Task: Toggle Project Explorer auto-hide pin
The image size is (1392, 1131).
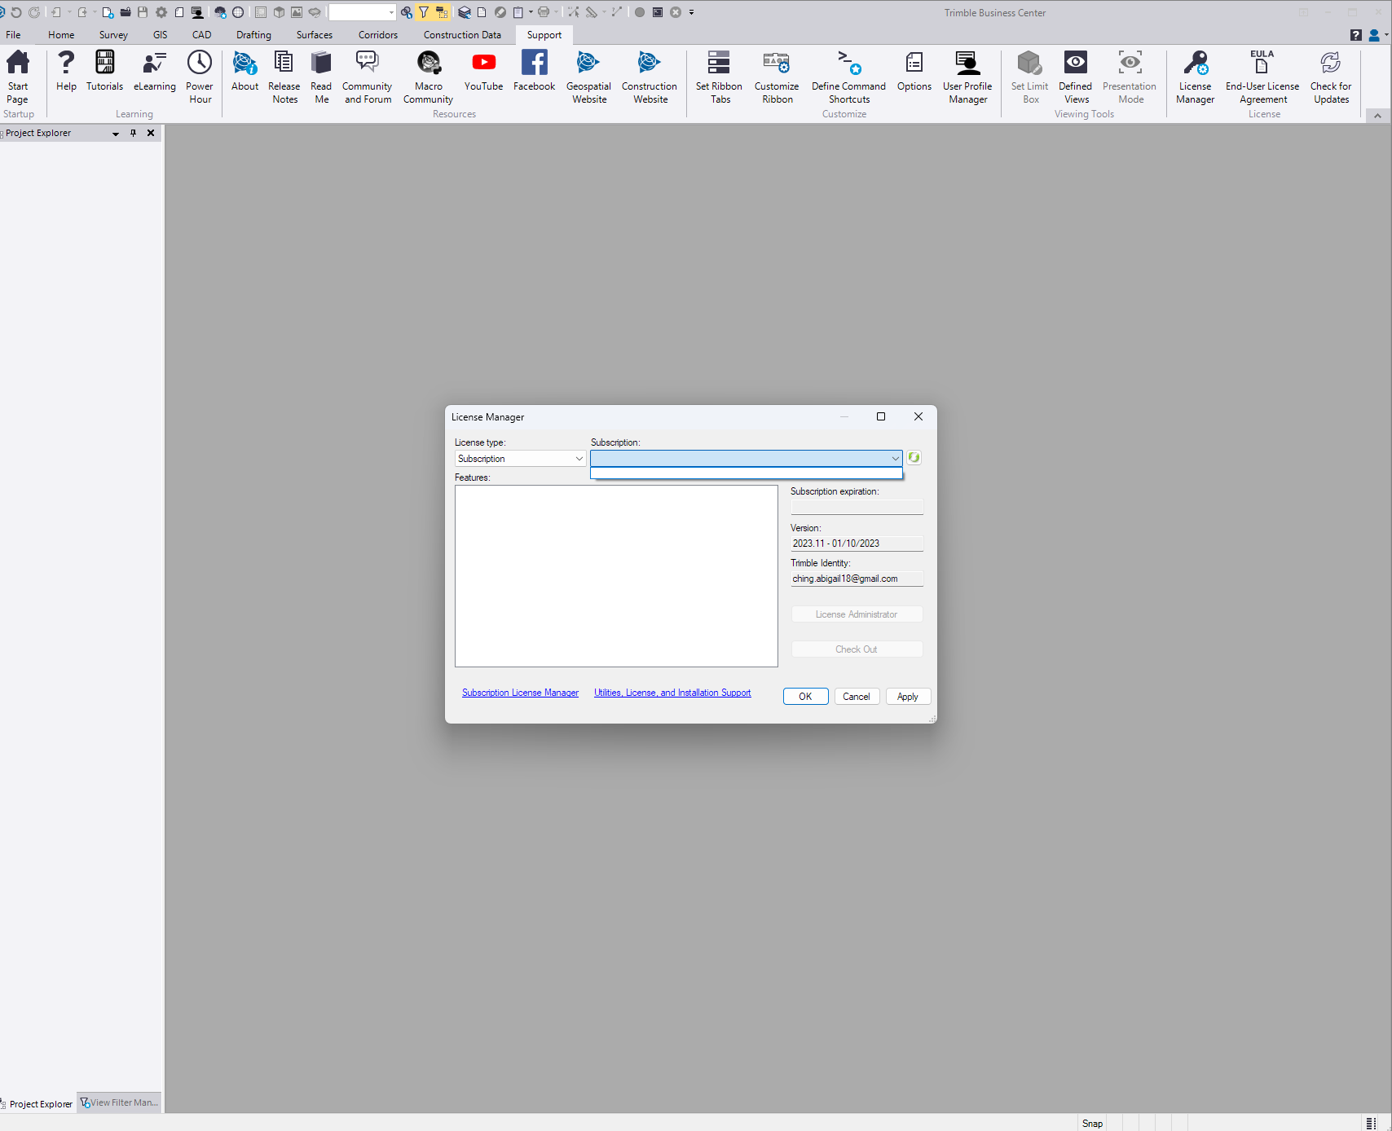Action: (x=134, y=133)
